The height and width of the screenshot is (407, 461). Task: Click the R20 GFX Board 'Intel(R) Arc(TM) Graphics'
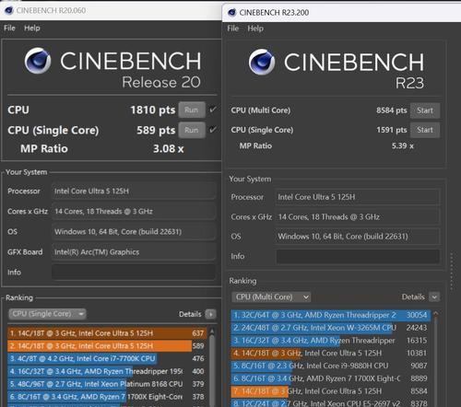(x=134, y=252)
